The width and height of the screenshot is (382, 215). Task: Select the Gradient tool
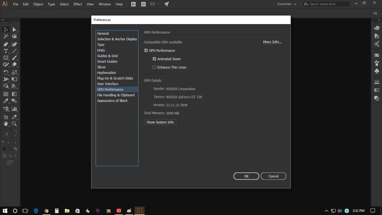coord(14,94)
